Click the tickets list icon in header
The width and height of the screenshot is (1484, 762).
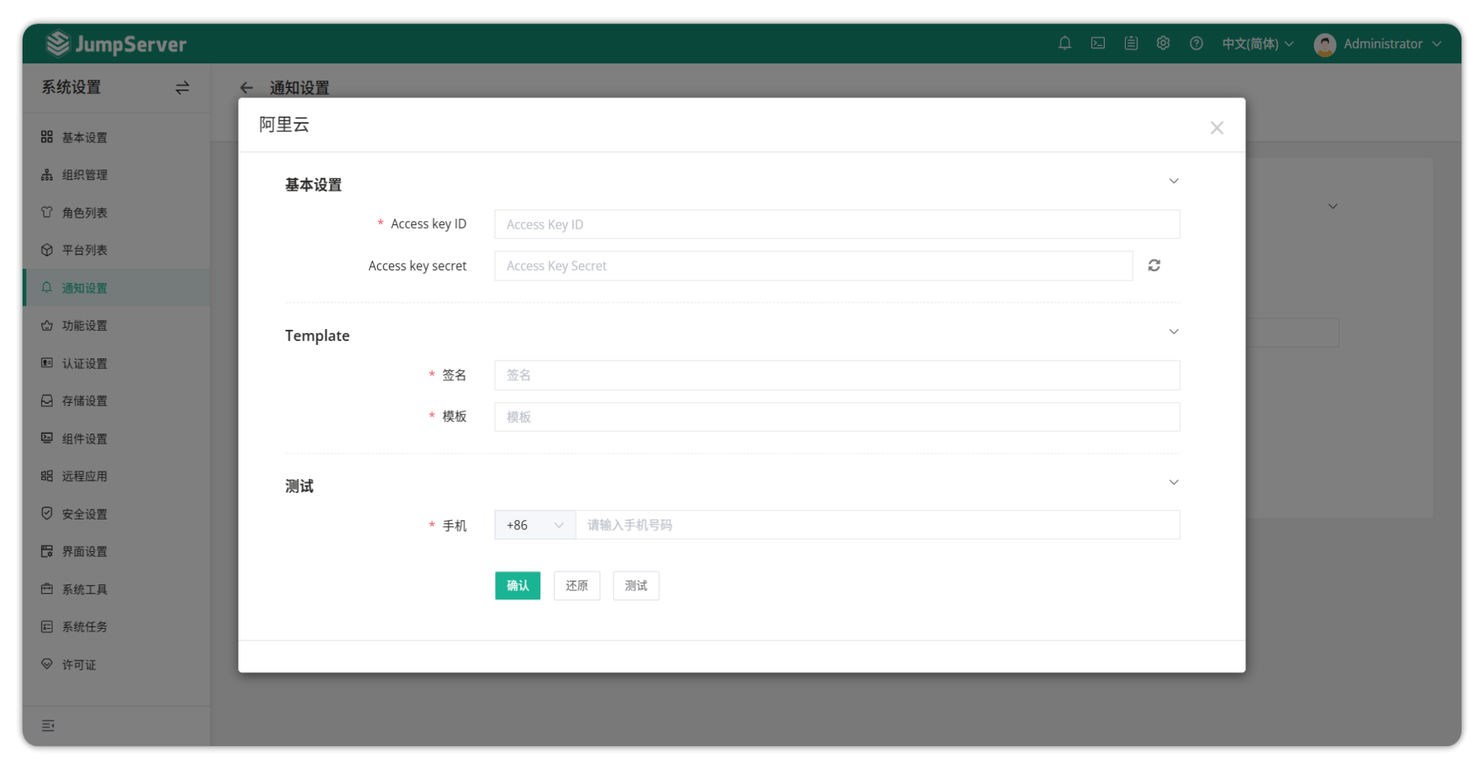[x=1130, y=44]
